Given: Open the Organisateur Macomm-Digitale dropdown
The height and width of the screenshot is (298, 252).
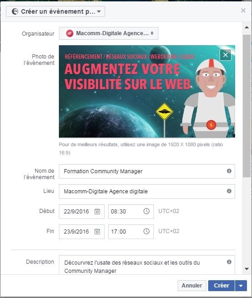Looking at the screenshot, I should 109,33.
